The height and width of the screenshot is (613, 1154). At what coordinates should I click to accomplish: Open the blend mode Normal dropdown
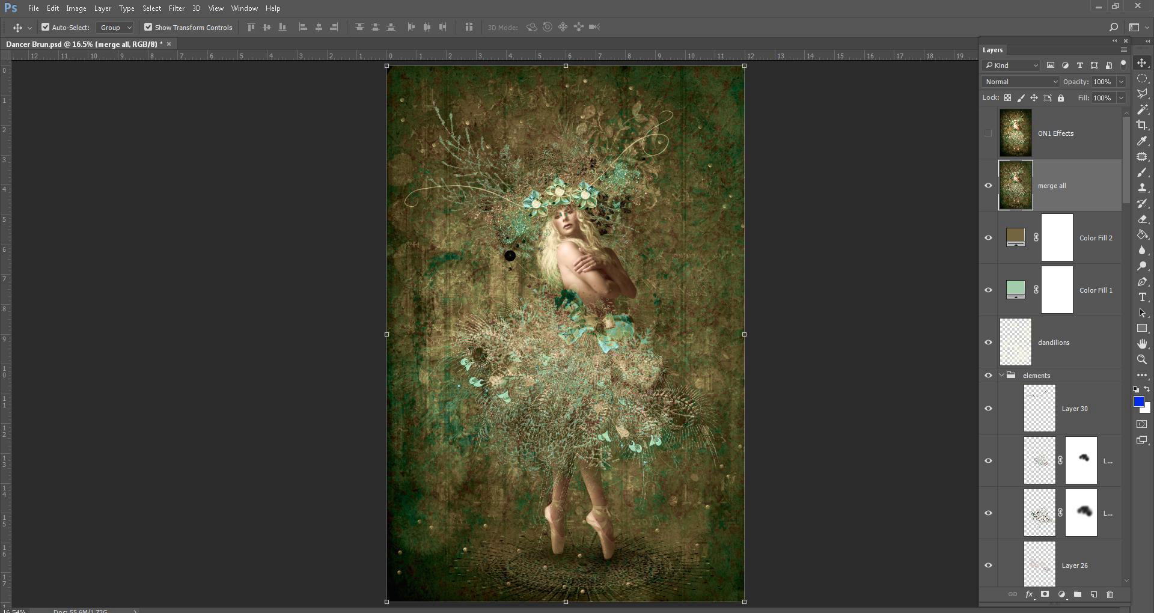[1020, 82]
